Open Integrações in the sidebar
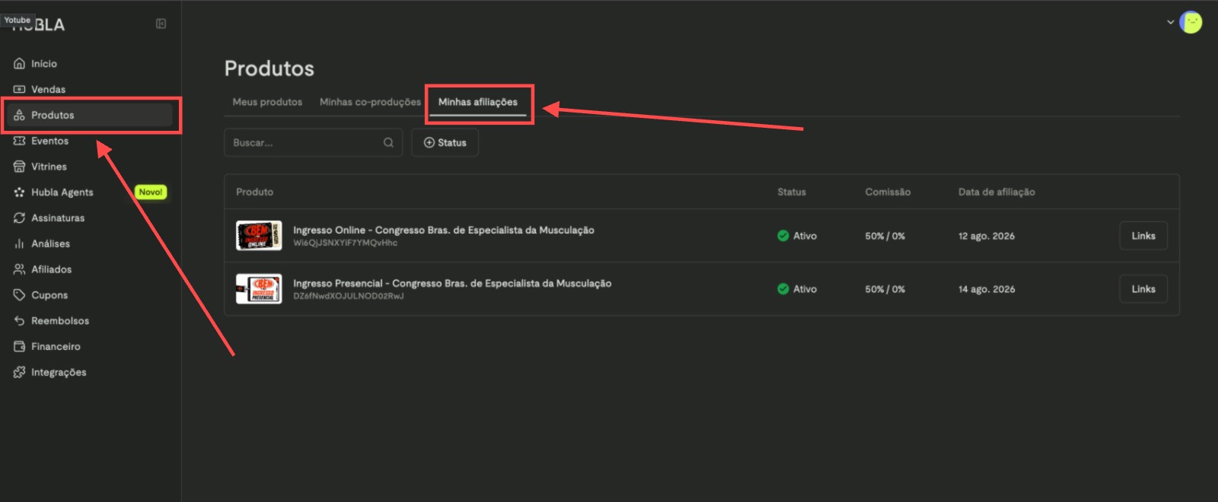The width and height of the screenshot is (1218, 502). [x=90, y=373]
